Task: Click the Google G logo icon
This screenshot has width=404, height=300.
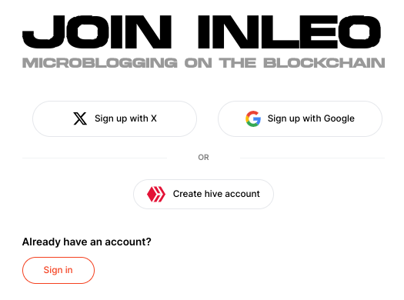Action: [253, 118]
